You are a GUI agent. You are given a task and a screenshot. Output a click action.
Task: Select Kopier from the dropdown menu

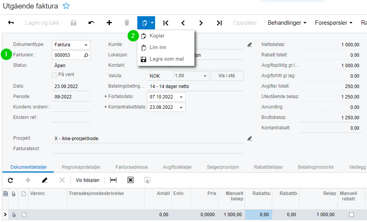[x=166, y=36]
